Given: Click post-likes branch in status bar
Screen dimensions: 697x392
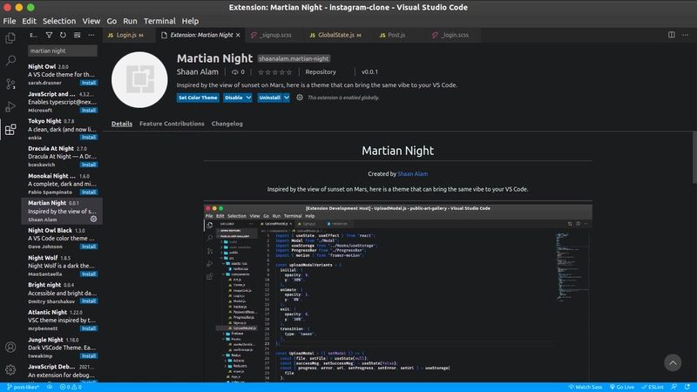Looking at the screenshot, I should click(24, 387).
